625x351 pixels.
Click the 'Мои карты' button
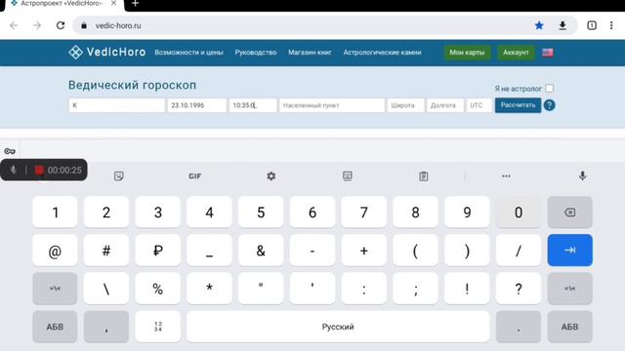pyautogui.click(x=467, y=52)
